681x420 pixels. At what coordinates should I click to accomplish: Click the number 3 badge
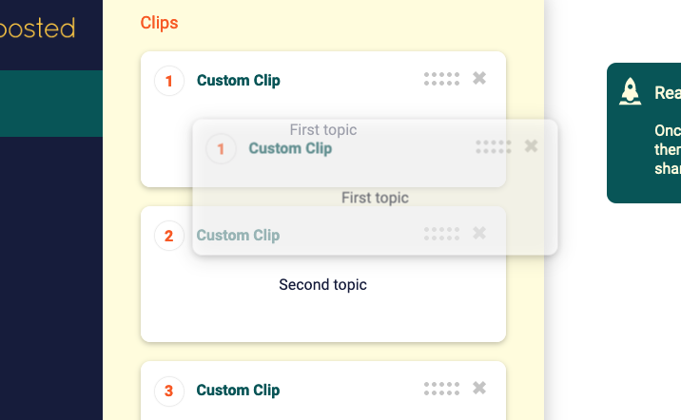[x=169, y=391]
